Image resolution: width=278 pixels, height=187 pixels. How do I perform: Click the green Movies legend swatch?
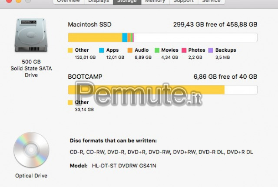[x=157, y=50]
